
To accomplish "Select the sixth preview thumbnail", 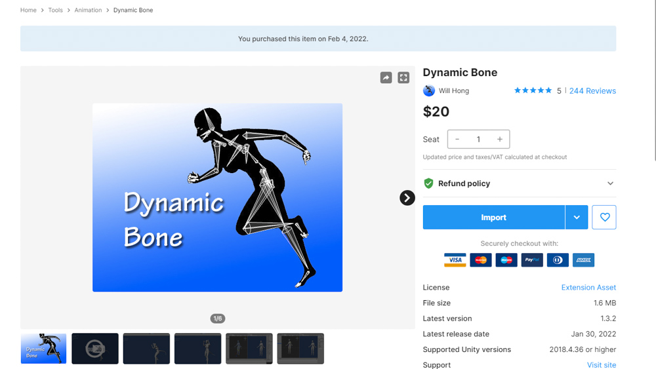I will 300,349.
